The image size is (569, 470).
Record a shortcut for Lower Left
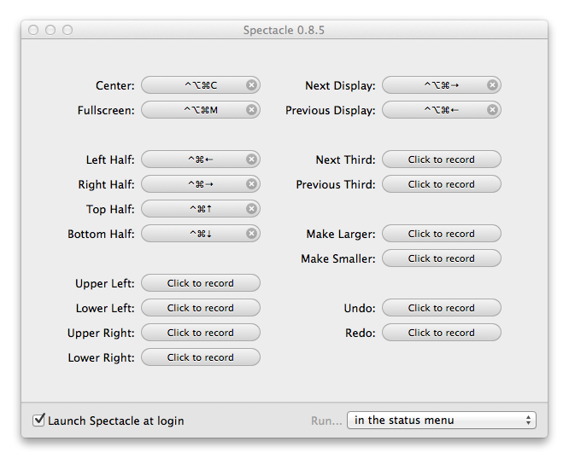coord(200,308)
